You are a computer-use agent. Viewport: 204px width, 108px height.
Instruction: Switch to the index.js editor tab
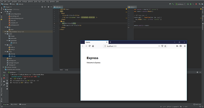(x=132, y=7)
